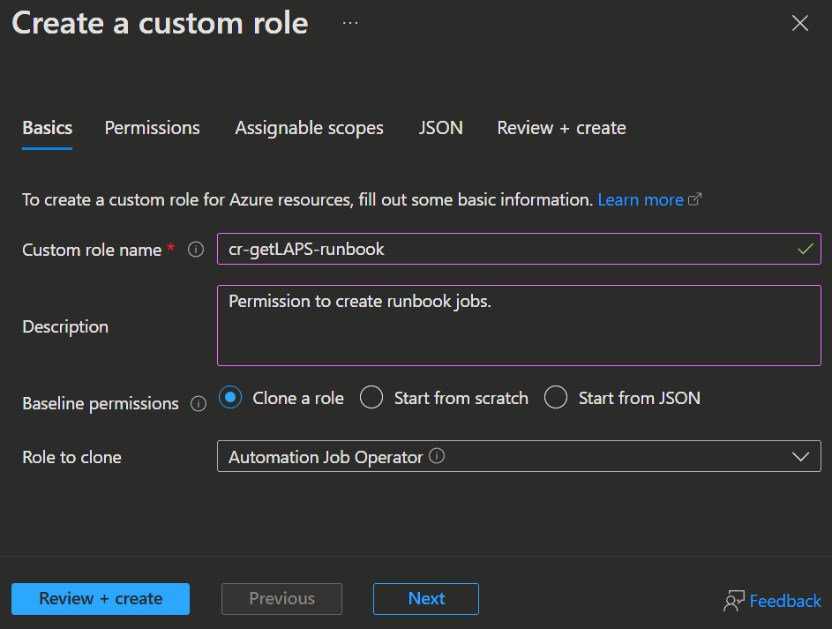Click the Review + create button
832x629 pixels.
(101, 598)
